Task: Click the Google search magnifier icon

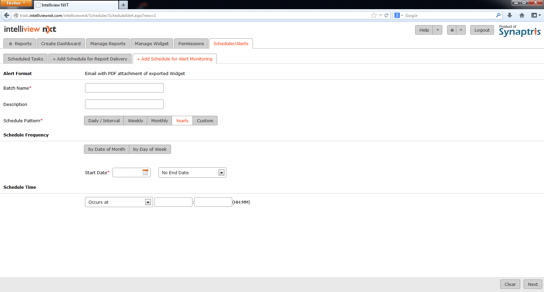Action: coord(498,15)
